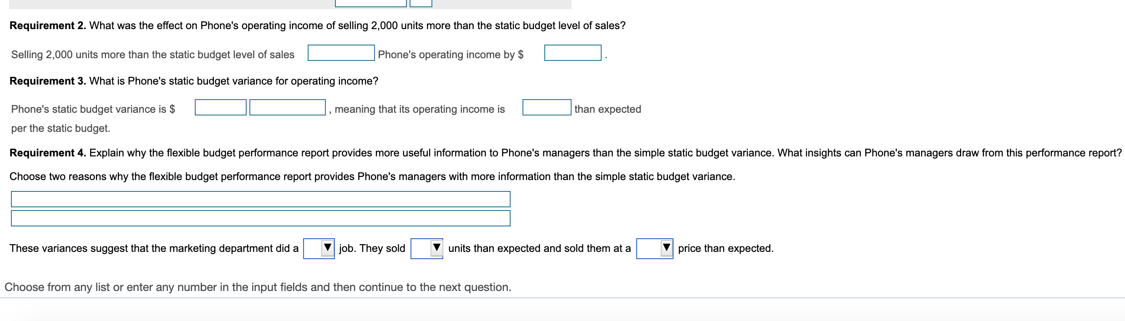
Task: Select the text 'per the static budget'
Action: tap(60, 128)
